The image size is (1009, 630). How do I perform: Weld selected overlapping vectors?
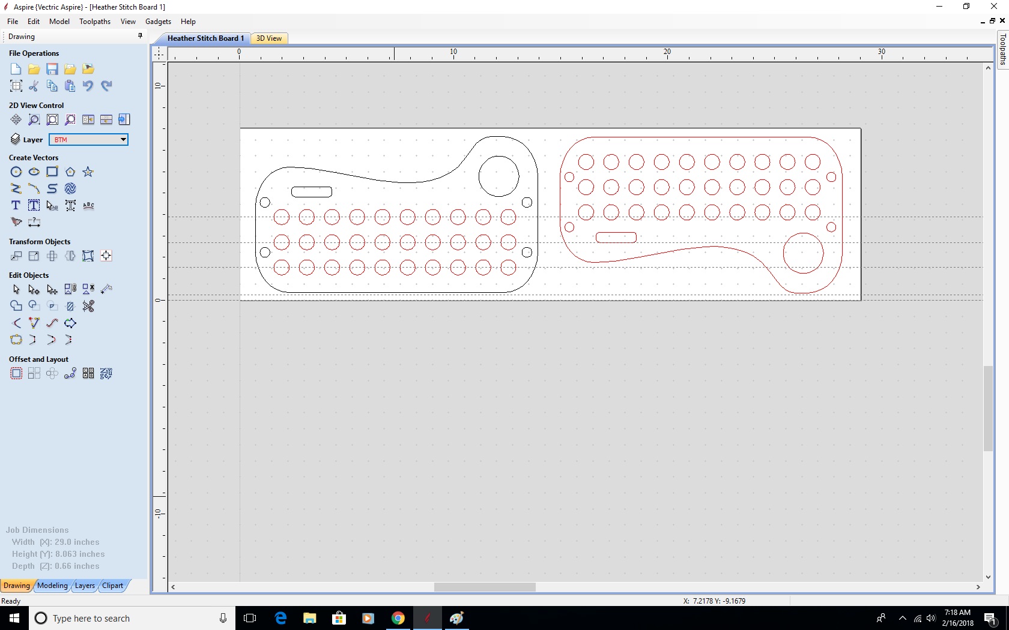click(16, 306)
